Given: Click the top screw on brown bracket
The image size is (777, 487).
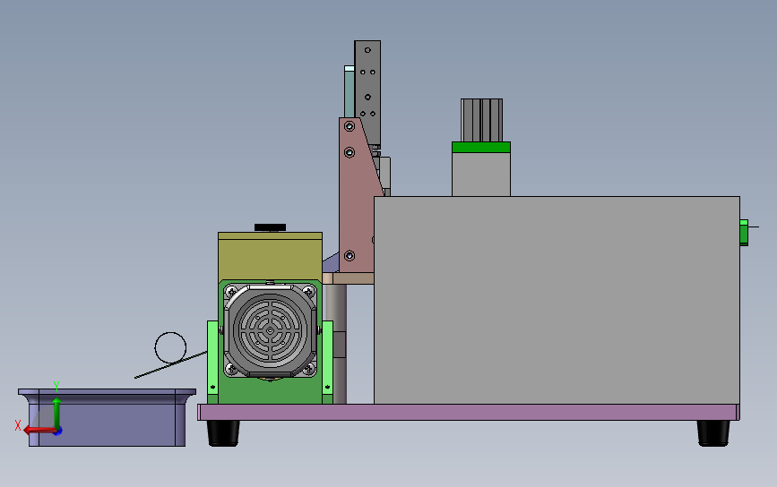Looking at the screenshot, I should (350, 127).
